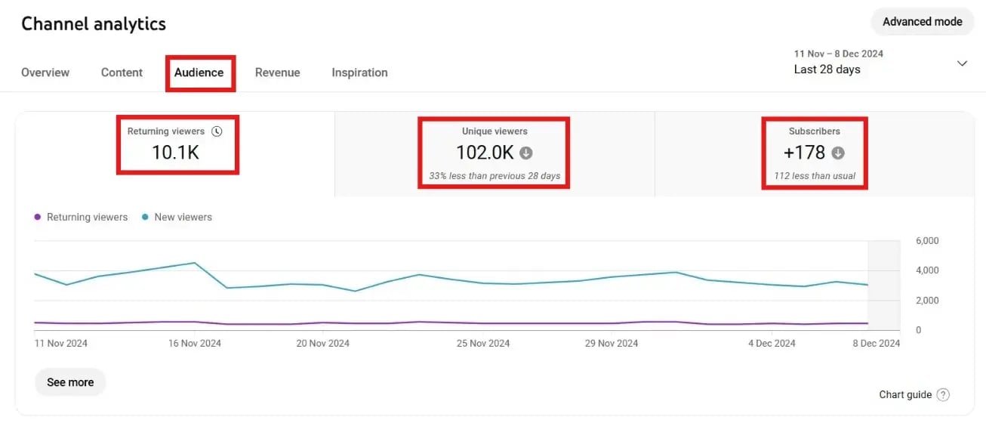Click the blue New viewers legend dot

pos(145,218)
